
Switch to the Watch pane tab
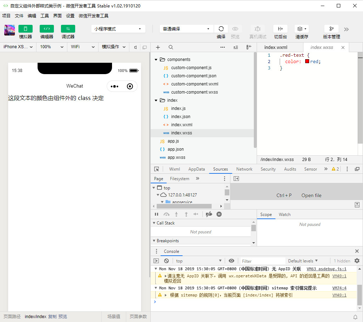click(x=285, y=215)
